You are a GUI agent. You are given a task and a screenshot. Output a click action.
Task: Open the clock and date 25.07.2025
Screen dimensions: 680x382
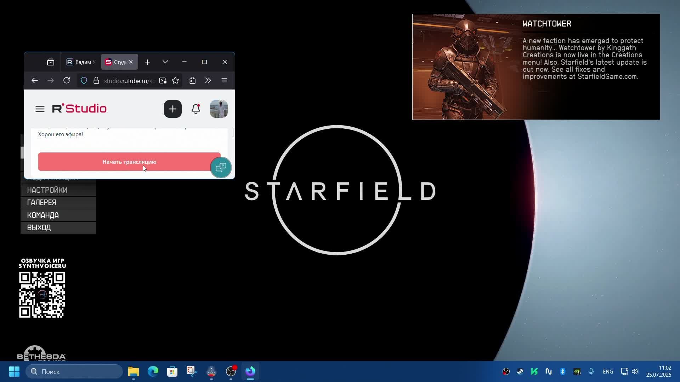[x=659, y=371]
